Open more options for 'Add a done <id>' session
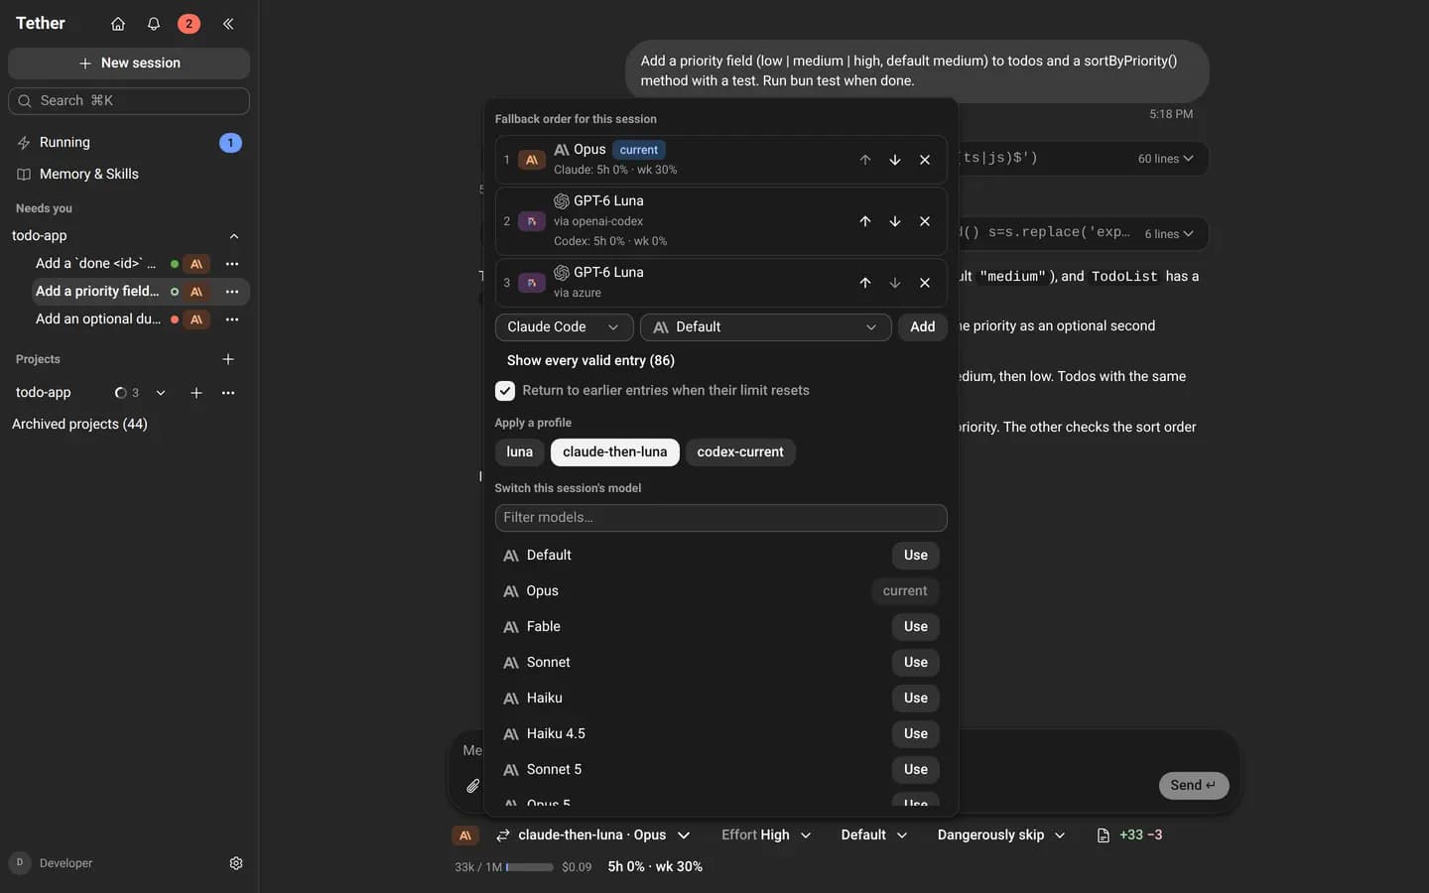The height and width of the screenshot is (893, 1429). click(232, 264)
